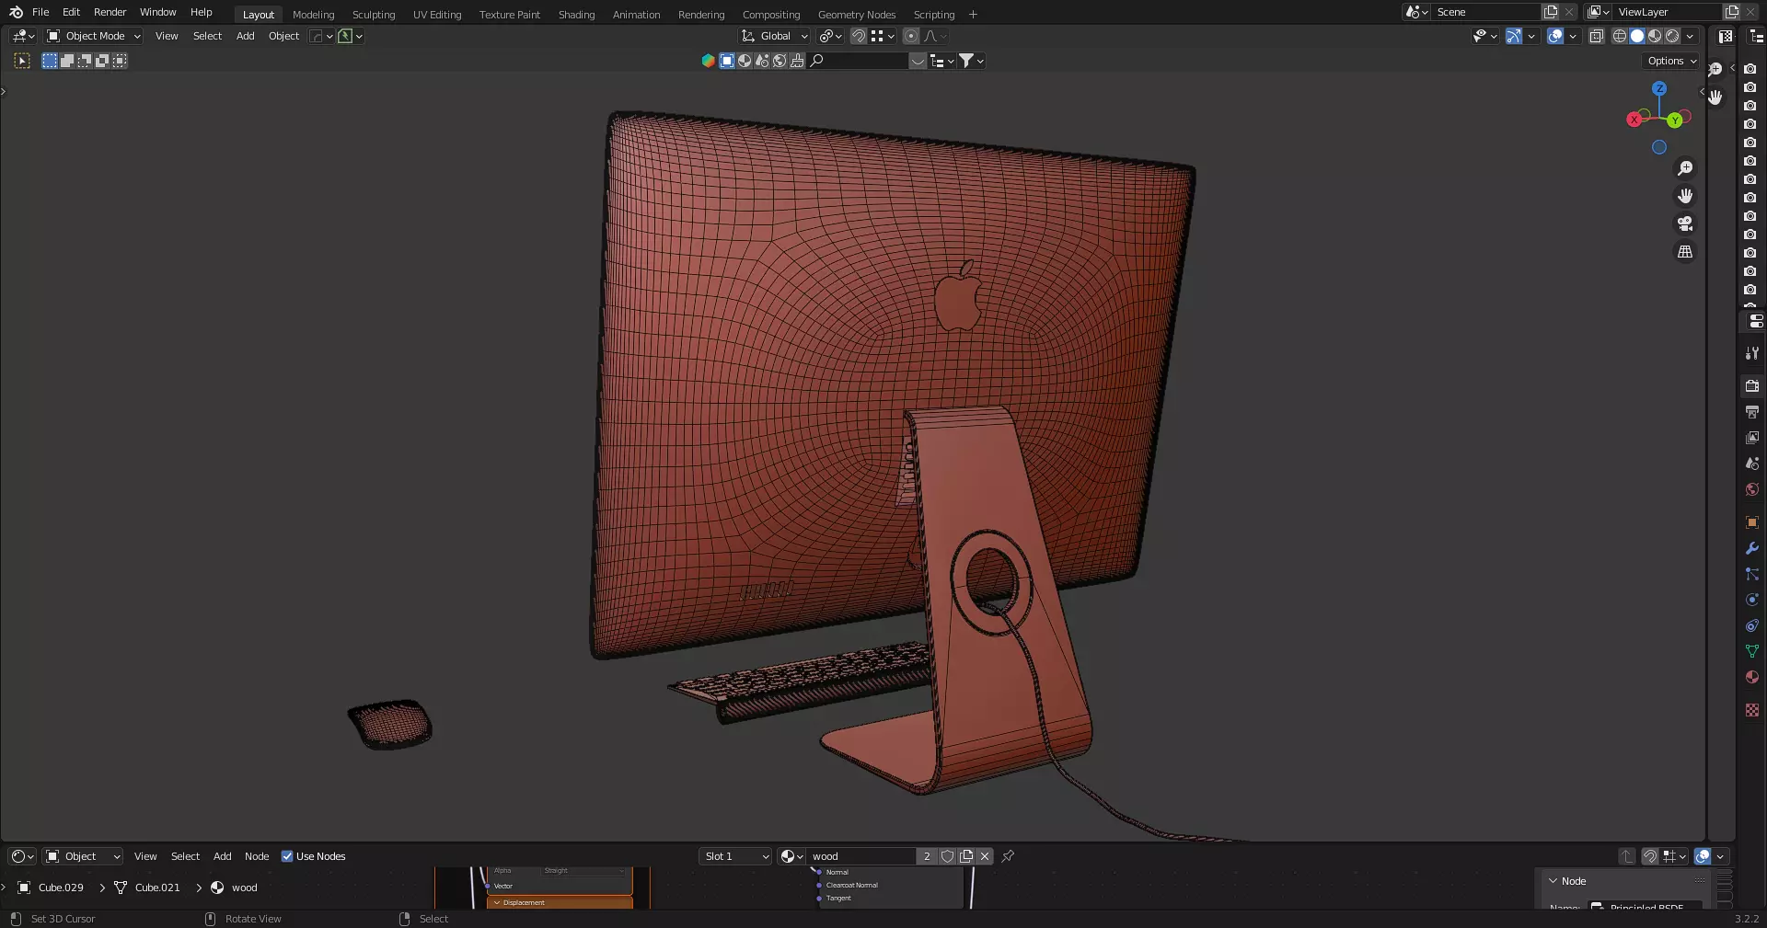1767x928 pixels.
Task: Switch to the Modeling workspace tab
Action: 313,15
